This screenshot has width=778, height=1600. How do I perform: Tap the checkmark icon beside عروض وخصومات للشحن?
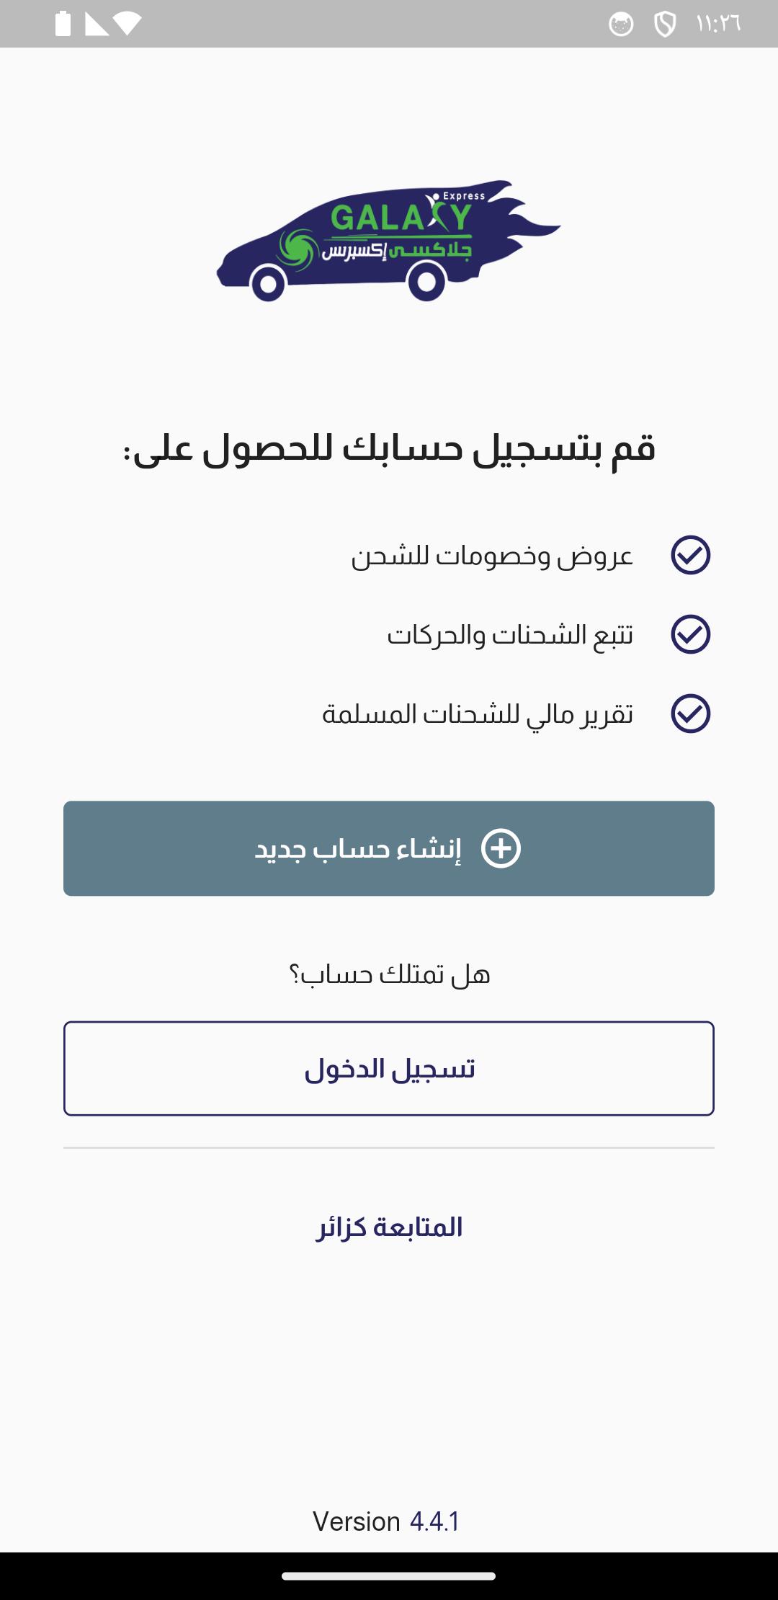click(691, 555)
